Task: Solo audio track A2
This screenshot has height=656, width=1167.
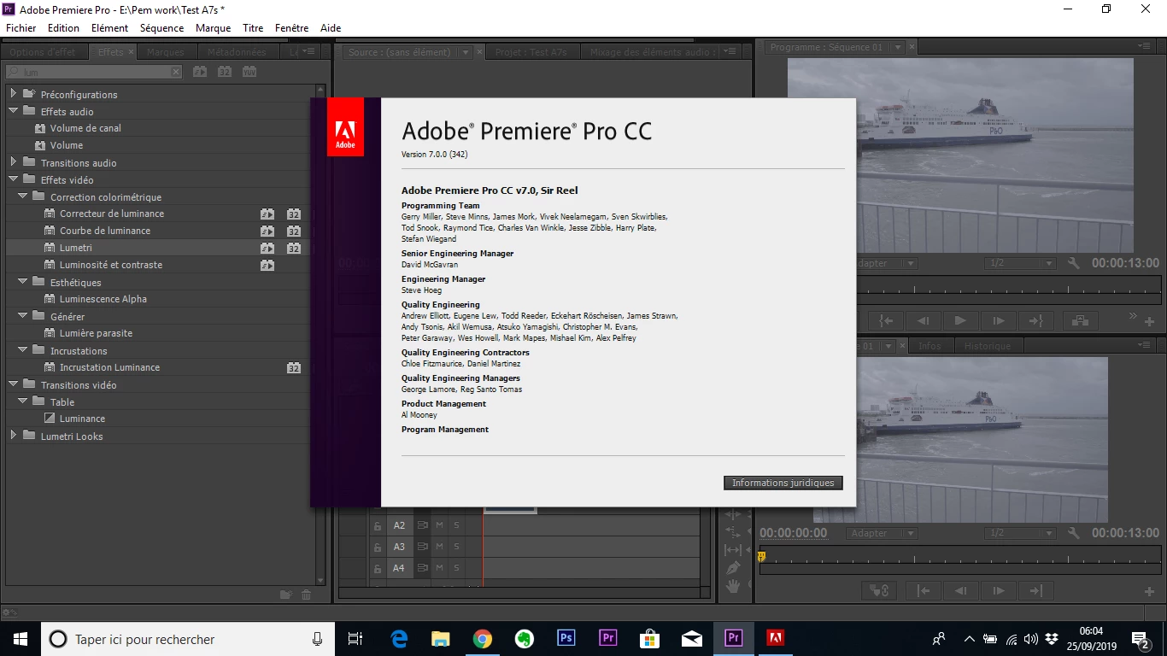Action: 456,525
